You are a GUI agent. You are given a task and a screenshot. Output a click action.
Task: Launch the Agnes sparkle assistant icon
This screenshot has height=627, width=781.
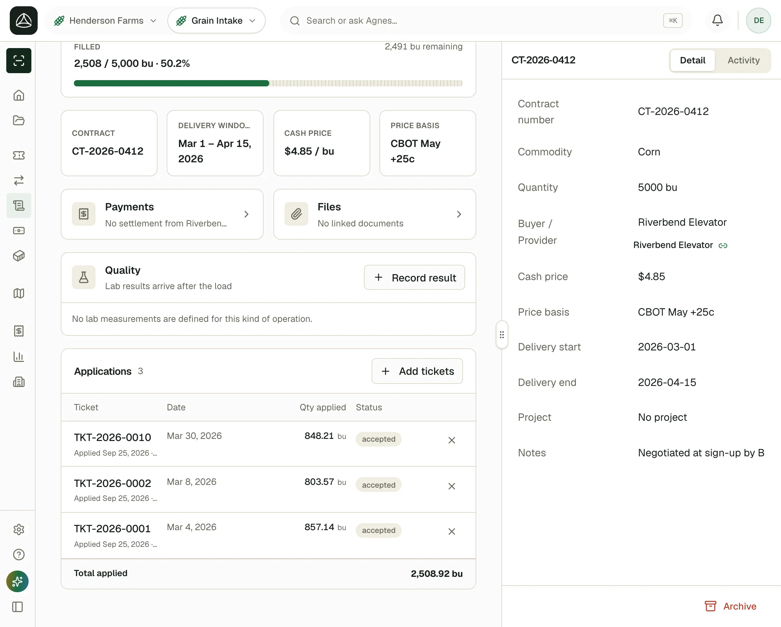pos(17,581)
